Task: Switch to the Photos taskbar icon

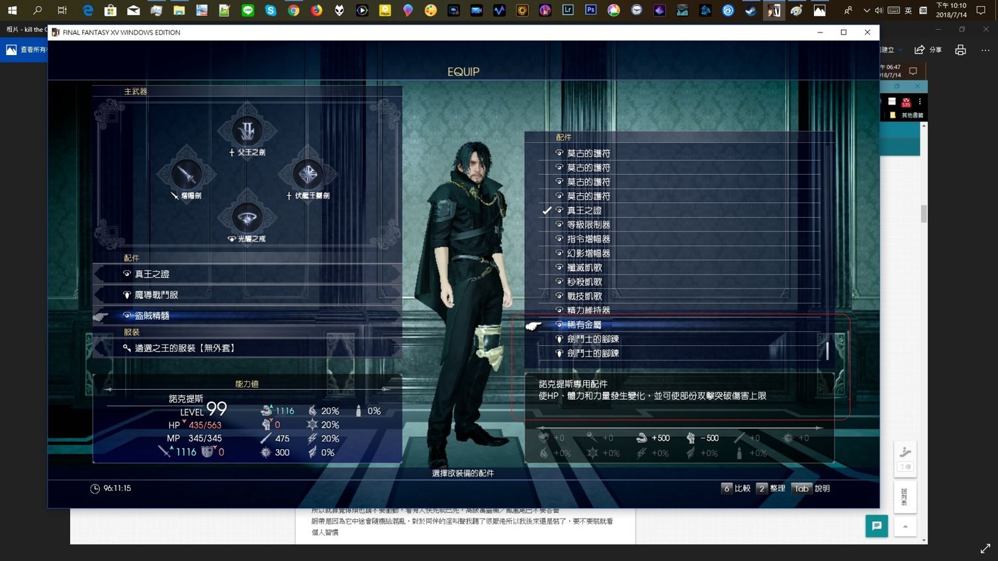Action: (819, 11)
